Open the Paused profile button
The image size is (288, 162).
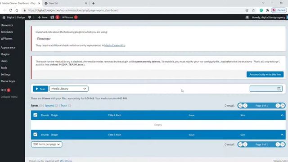279,10
